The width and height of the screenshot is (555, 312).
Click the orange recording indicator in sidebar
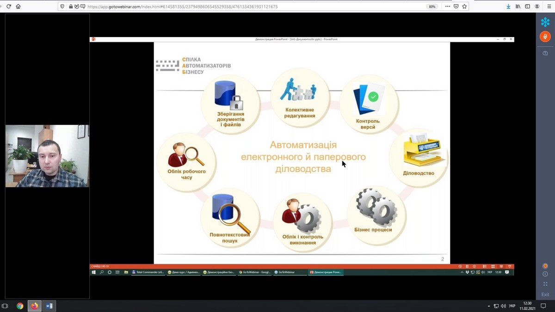[x=545, y=266]
